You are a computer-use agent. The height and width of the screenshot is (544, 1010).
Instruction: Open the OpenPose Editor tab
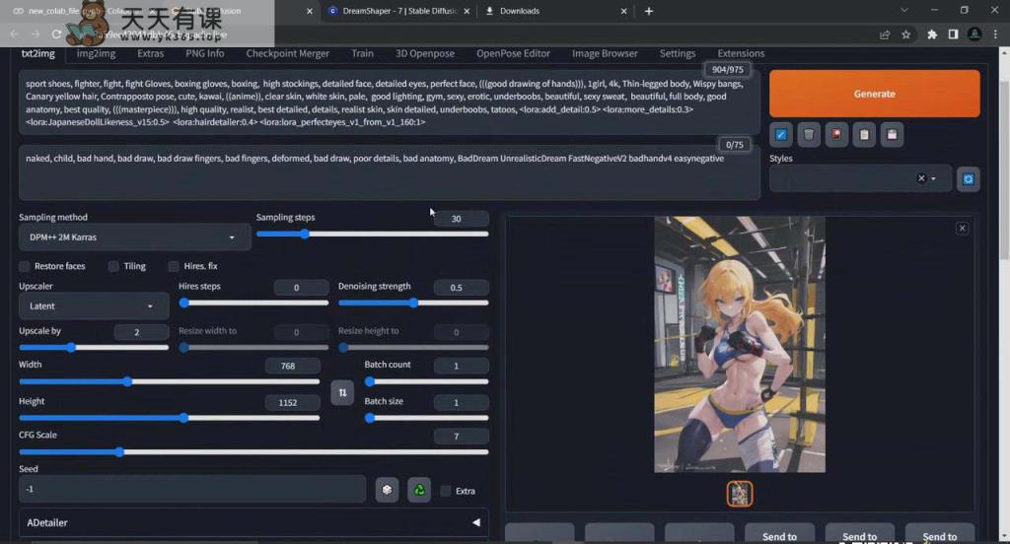click(x=513, y=53)
